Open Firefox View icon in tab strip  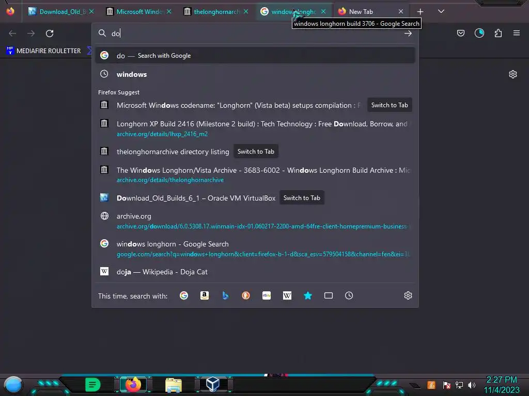pyautogui.click(x=10, y=11)
